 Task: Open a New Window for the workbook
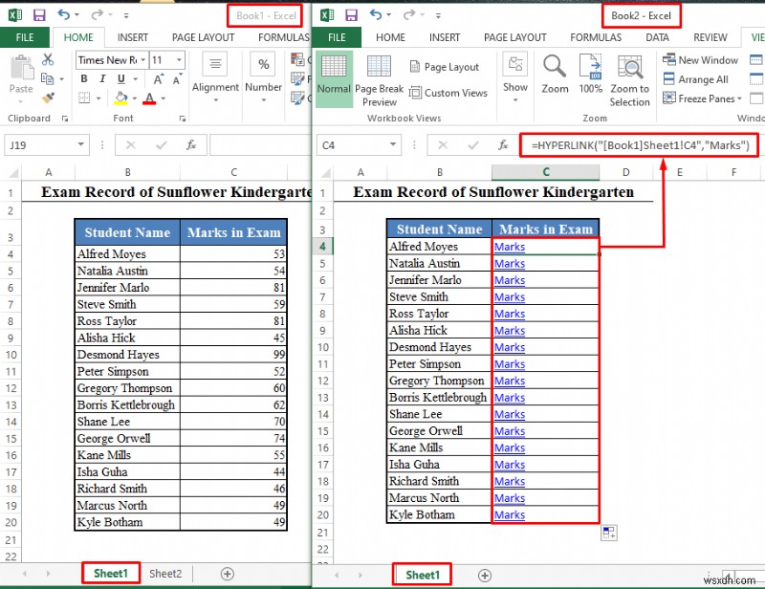(x=700, y=59)
